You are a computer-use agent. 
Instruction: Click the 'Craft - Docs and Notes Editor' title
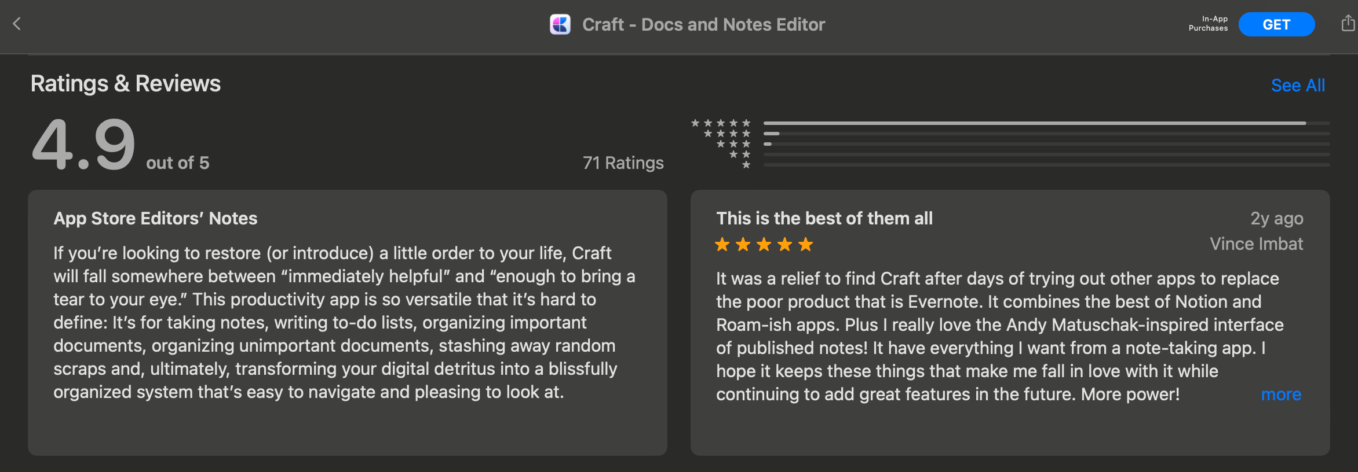coord(703,24)
